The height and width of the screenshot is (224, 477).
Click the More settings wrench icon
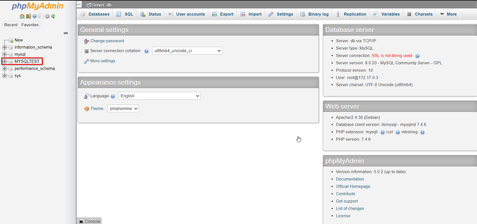pyautogui.click(x=86, y=61)
